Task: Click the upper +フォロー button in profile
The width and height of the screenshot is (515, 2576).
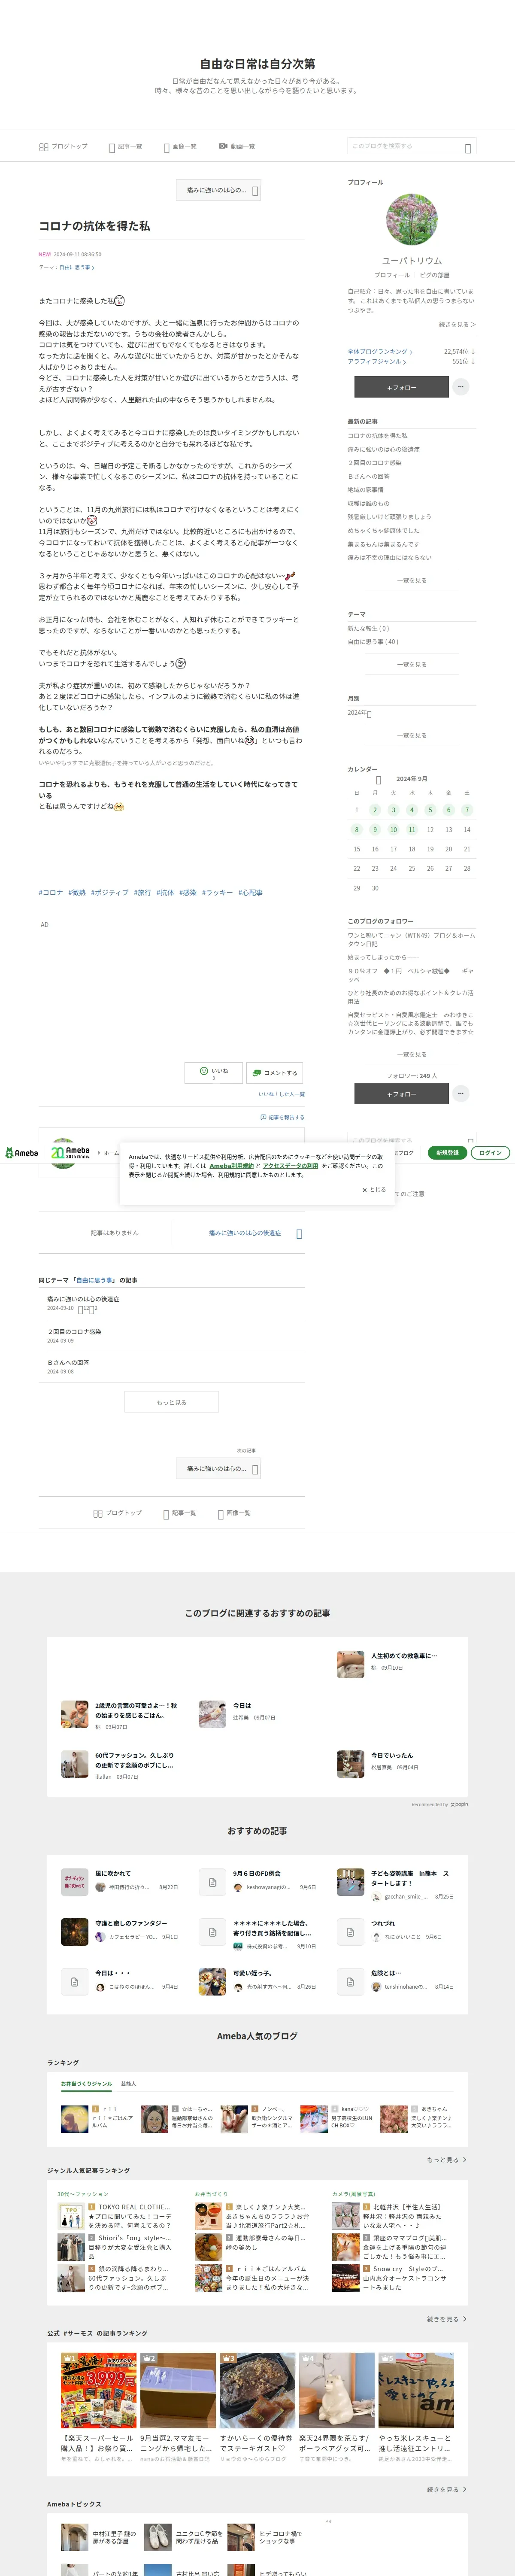Action: [x=401, y=387]
